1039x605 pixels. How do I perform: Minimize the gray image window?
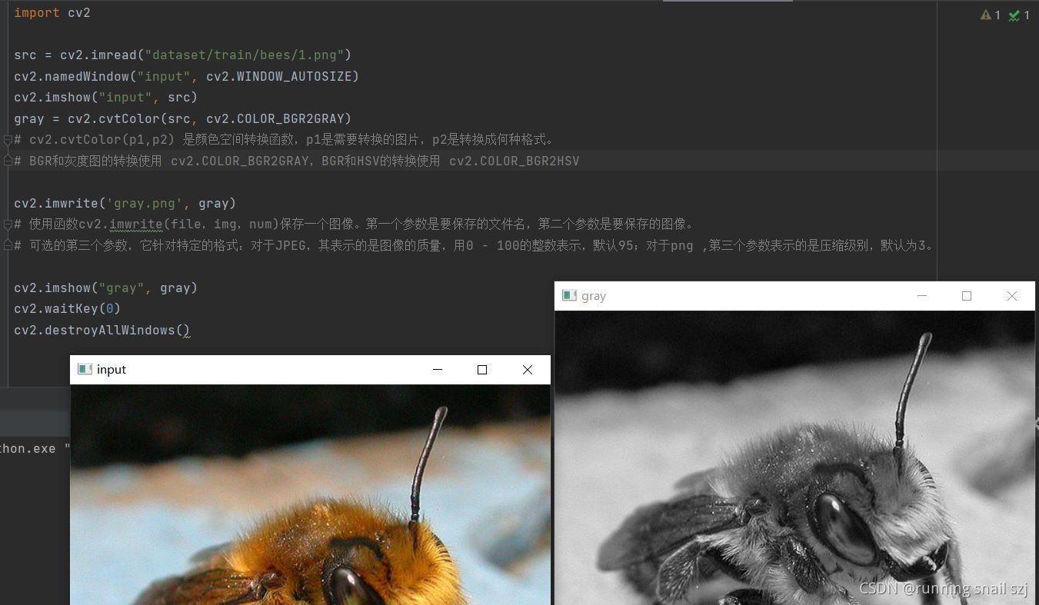(921, 295)
